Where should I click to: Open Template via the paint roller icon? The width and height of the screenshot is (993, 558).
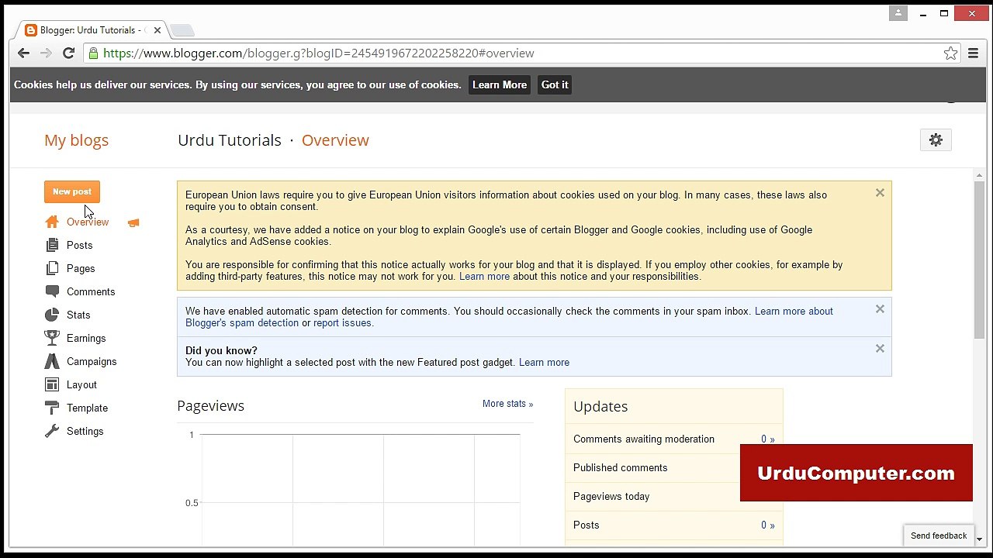[x=52, y=408]
